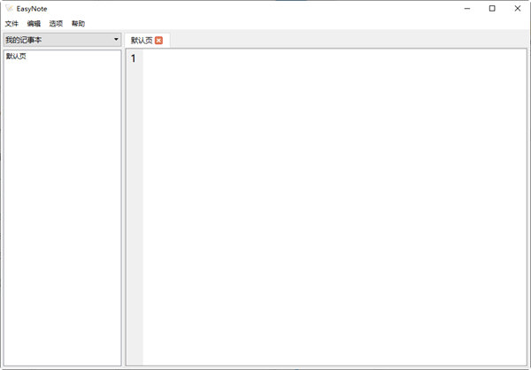
Task: Click the EasyNote app icon in the title bar
Action: [x=9, y=8]
